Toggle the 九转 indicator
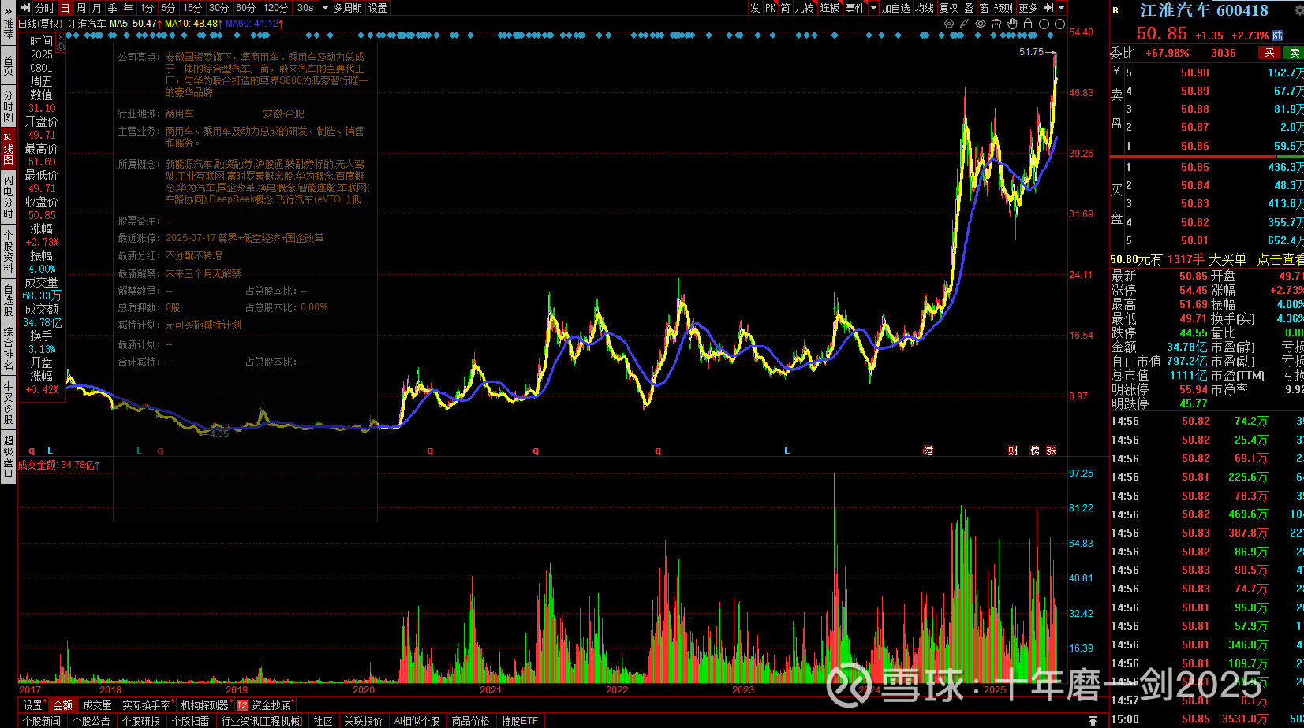 click(804, 8)
